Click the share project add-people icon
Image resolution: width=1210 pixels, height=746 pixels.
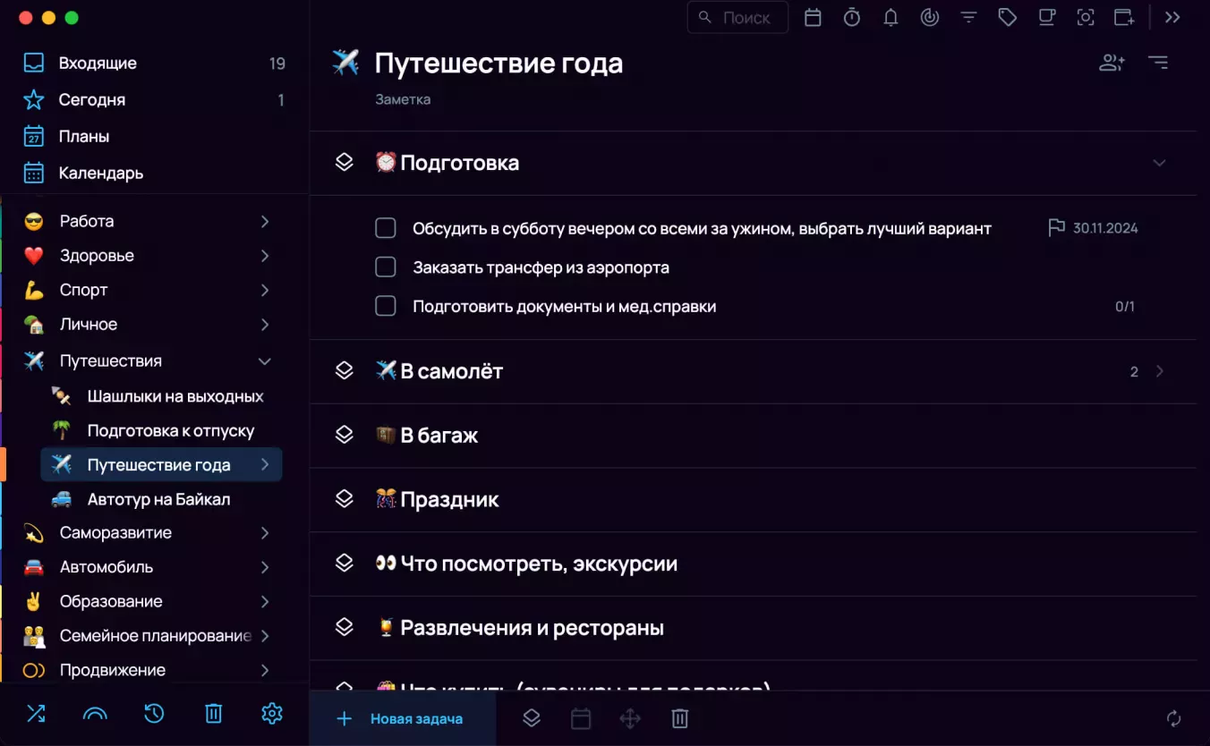[1112, 63]
